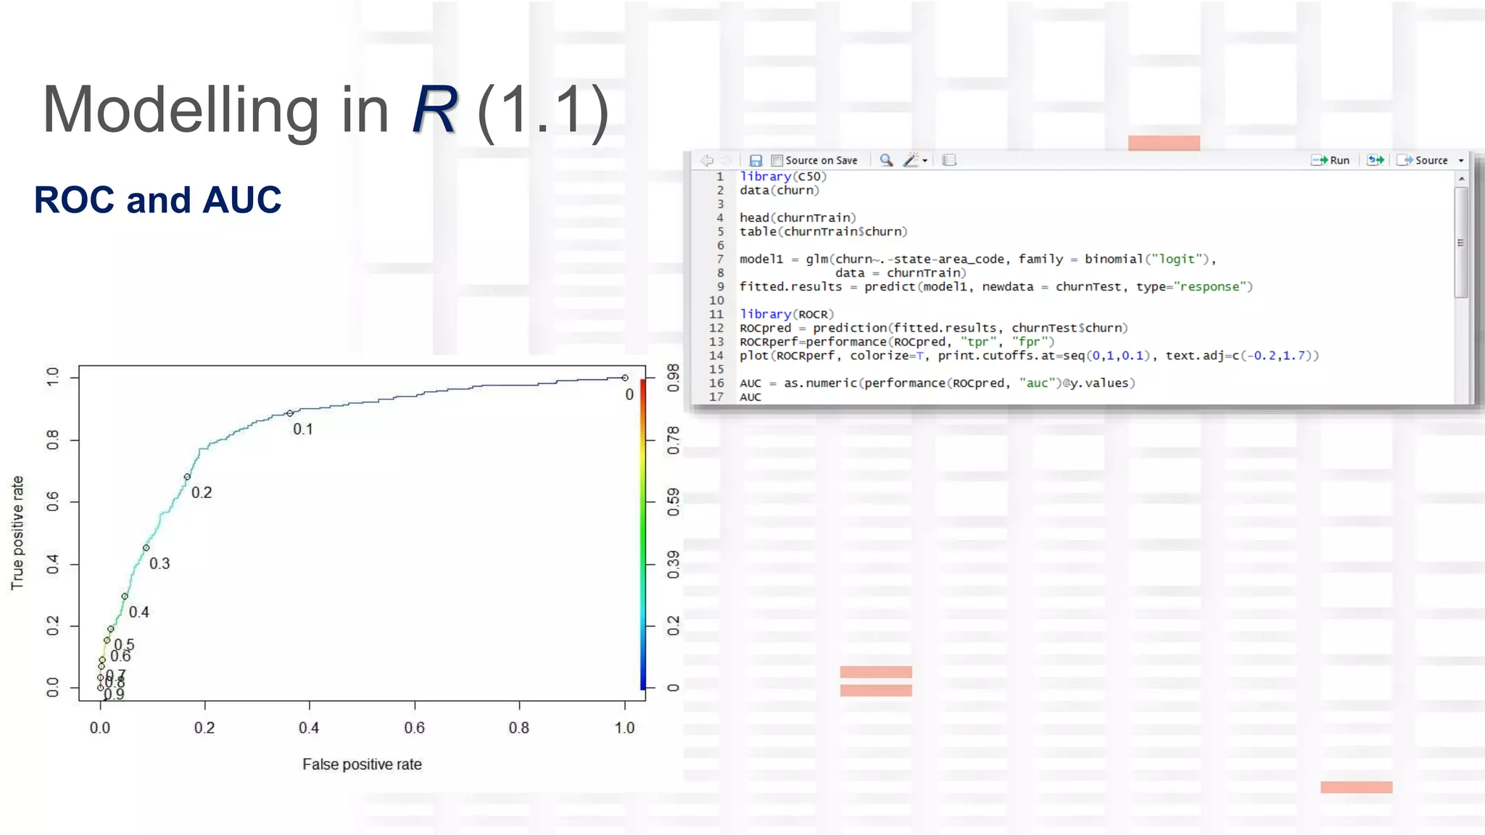Click the plot(ROCRperf line

click(x=1030, y=355)
